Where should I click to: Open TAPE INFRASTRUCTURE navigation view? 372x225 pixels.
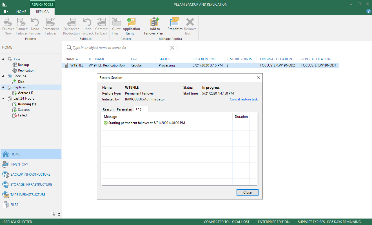tap(31, 195)
